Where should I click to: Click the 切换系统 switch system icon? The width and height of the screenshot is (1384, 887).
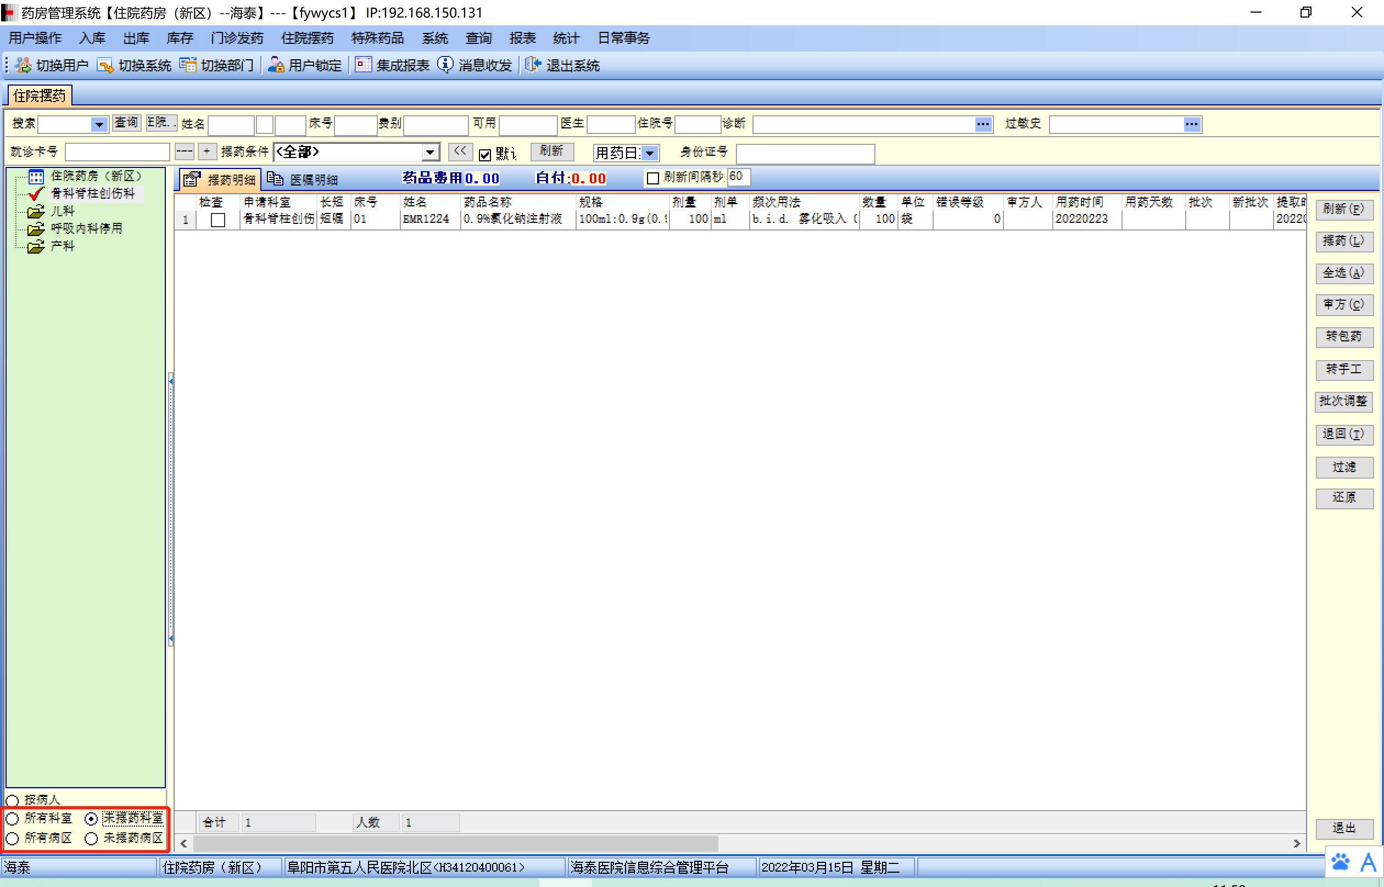click(105, 65)
